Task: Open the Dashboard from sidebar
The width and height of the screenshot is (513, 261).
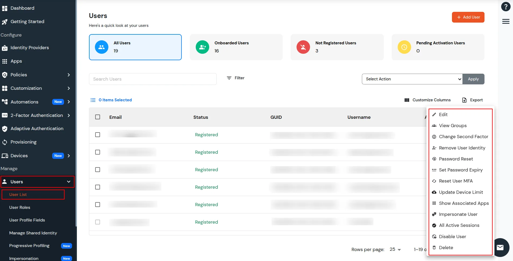Action: click(22, 8)
